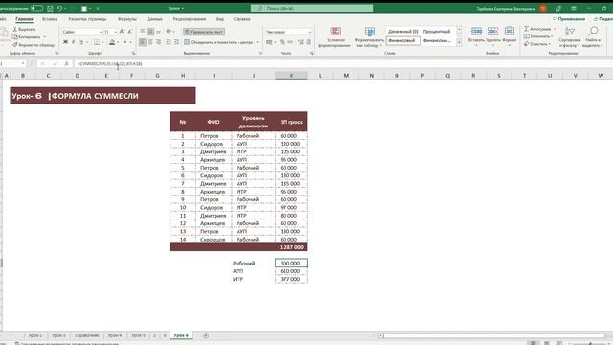Click the Middle Align icon

150,32
